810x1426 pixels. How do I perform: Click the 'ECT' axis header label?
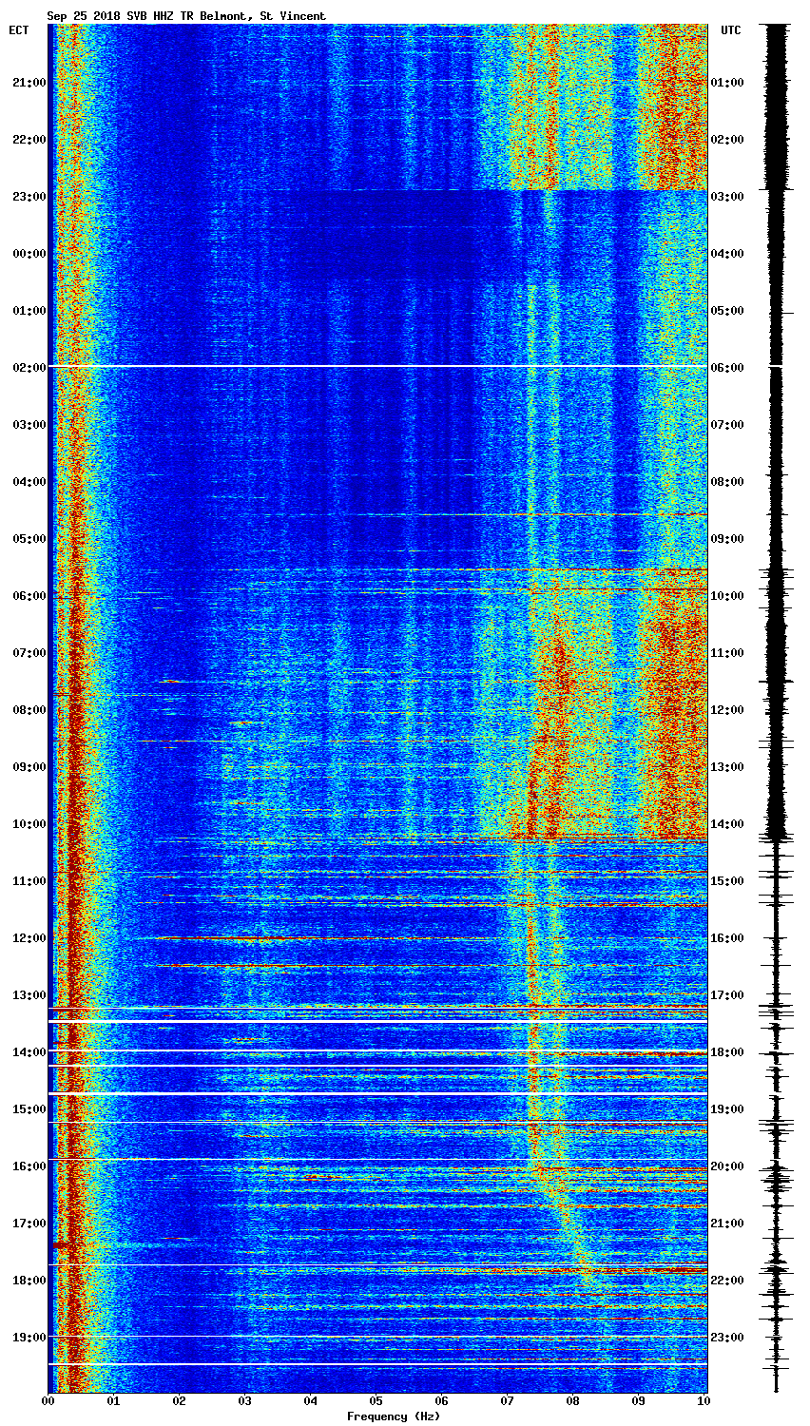[19, 30]
